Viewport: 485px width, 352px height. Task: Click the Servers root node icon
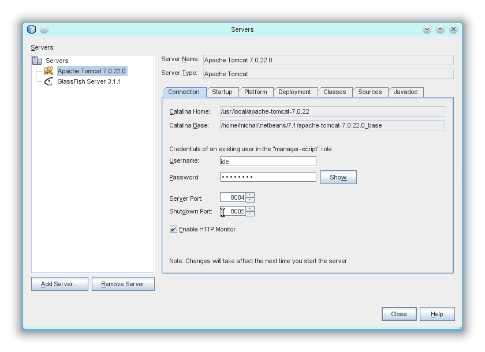(x=37, y=61)
